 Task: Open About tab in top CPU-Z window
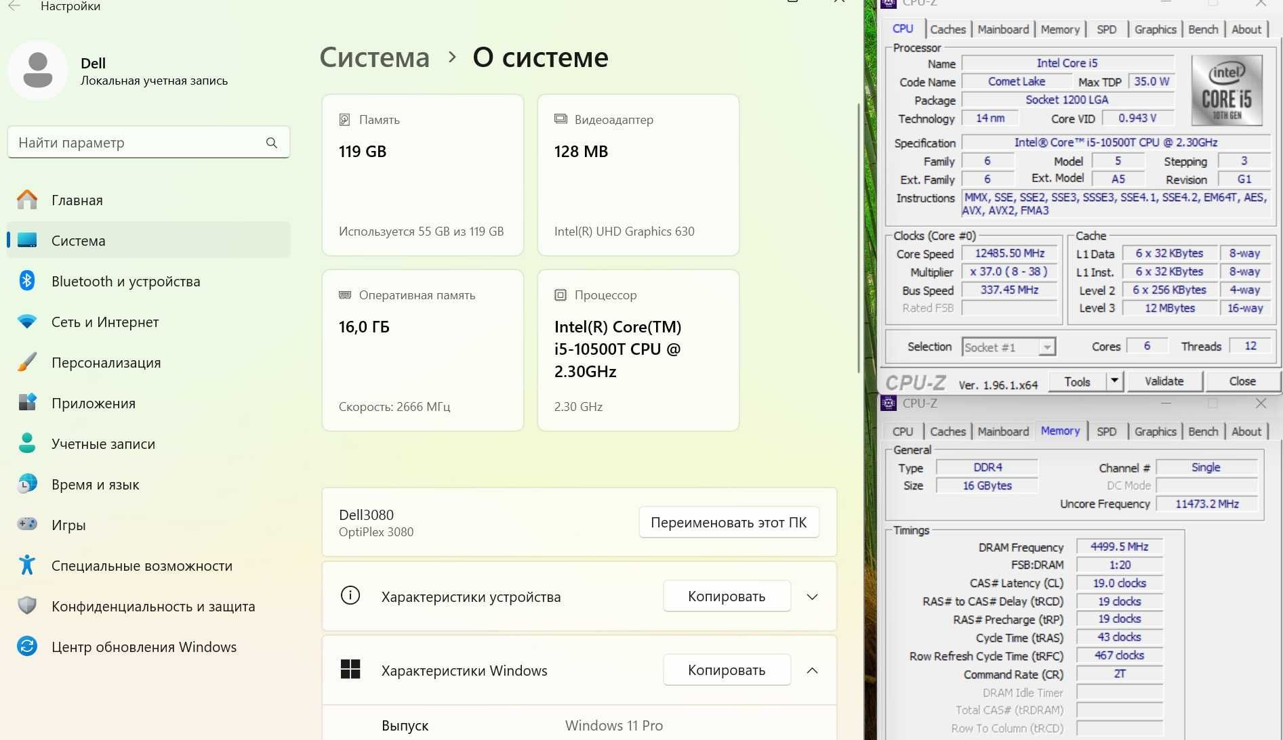click(1246, 29)
